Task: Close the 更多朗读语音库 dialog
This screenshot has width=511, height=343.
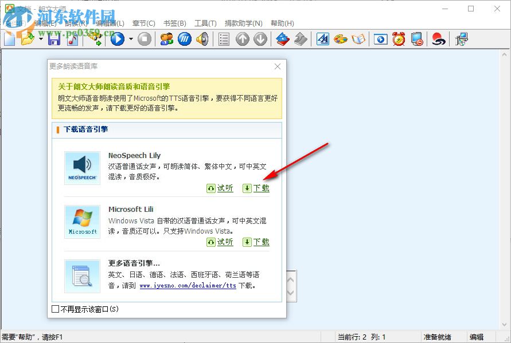Action: point(278,66)
